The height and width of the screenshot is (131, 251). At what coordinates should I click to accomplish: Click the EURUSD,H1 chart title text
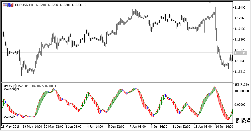(24, 5)
